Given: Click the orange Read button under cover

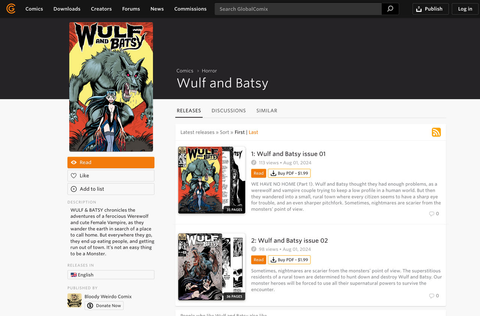Looking at the screenshot, I should [x=111, y=162].
